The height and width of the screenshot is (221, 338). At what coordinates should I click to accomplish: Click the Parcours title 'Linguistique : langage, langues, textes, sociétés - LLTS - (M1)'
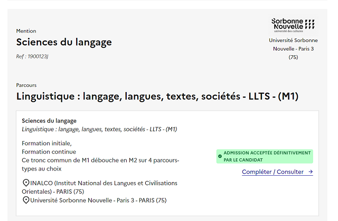[x=157, y=96]
